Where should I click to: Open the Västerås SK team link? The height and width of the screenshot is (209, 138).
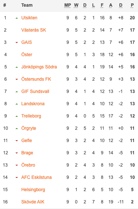tap(34, 30)
